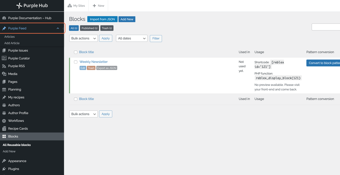This screenshot has width=340, height=175.
Task: Click the Appearance paintbrush icon
Action: point(4,161)
